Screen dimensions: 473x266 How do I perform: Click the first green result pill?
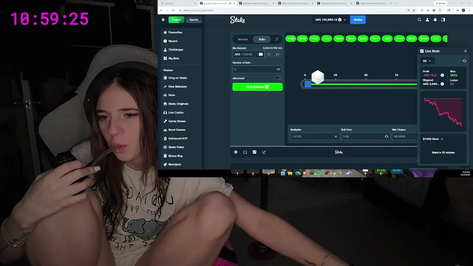[291, 38]
